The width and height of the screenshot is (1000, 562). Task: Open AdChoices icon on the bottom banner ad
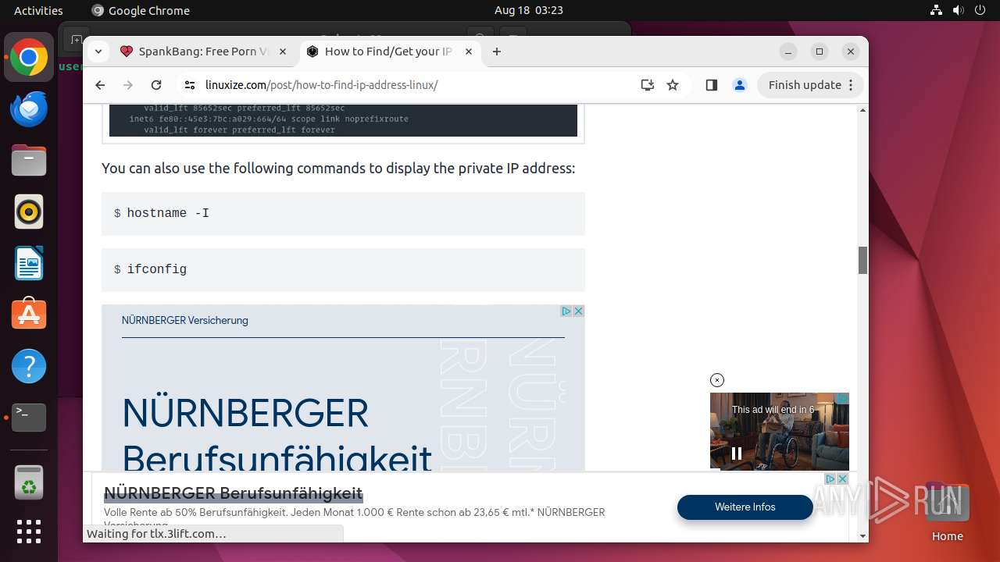point(831,479)
